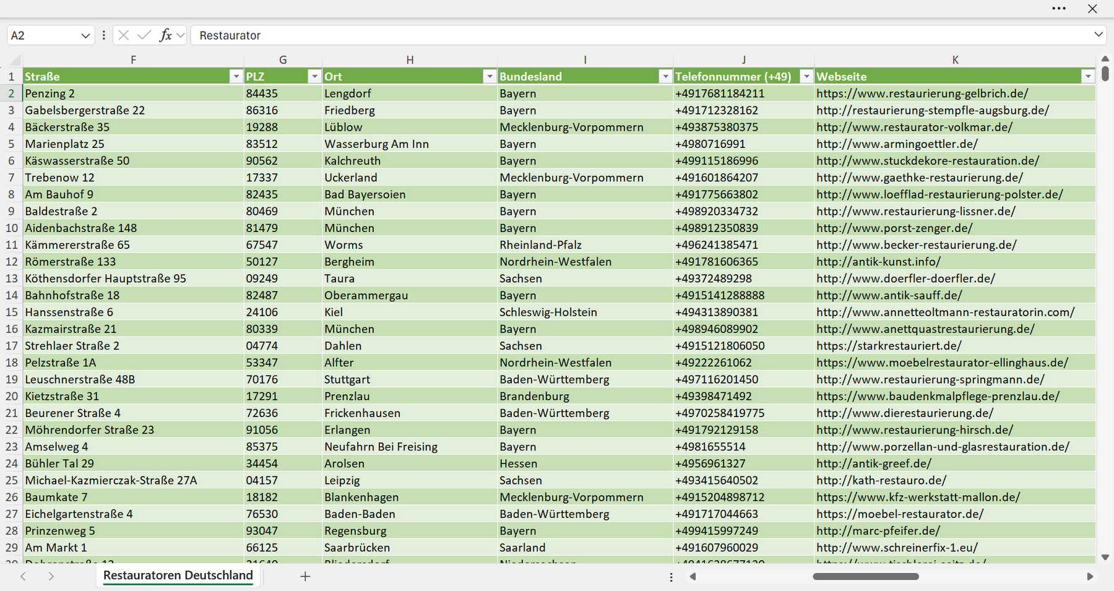The height and width of the screenshot is (591, 1114).
Task: Open the restaurierung-gelbrich.de link
Action: click(x=922, y=93)
